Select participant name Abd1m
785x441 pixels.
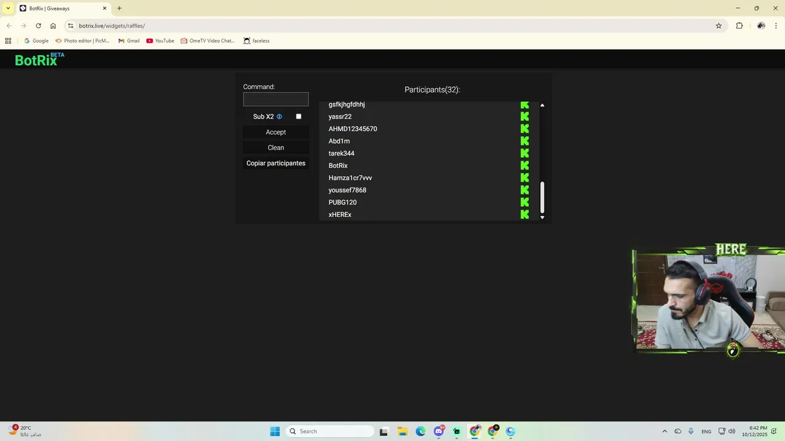pos(339,141)
